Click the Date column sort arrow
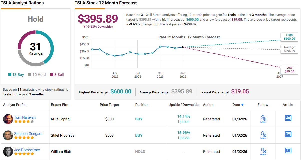301x160 pixels. [x=242, y=105]
